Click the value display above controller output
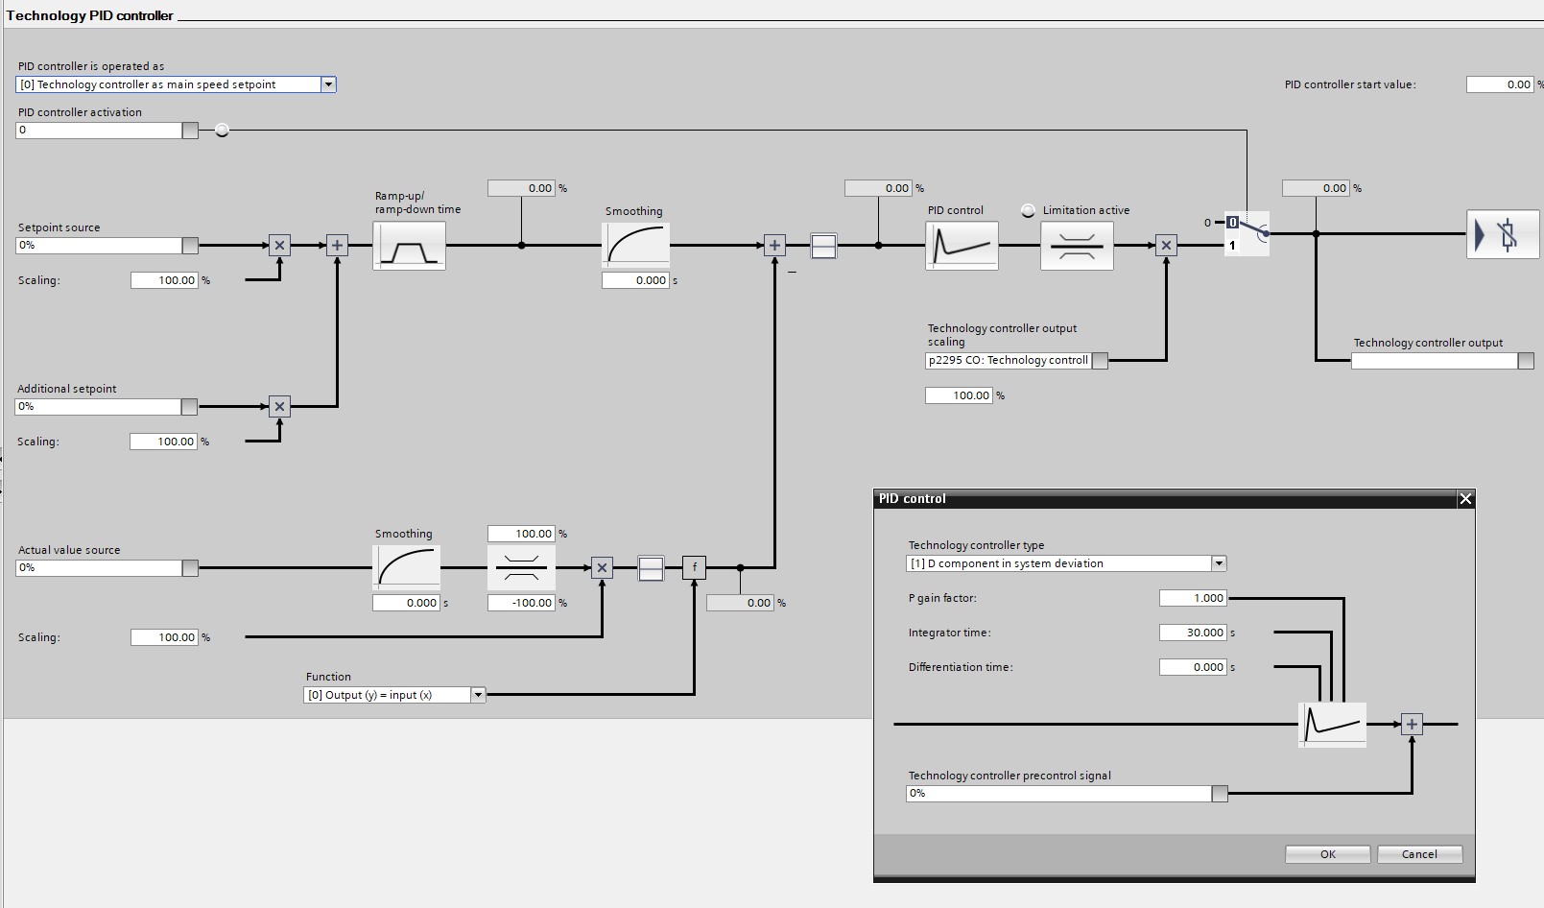Screen dimensions: 1544x908 (x=1316, y=188)
